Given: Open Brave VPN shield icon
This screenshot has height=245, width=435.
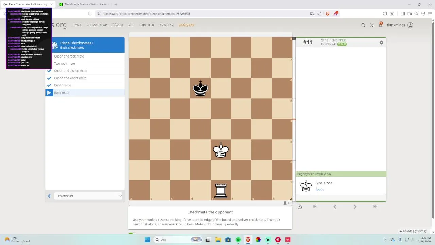Looking at the screenshot, I should click(423, 14).
